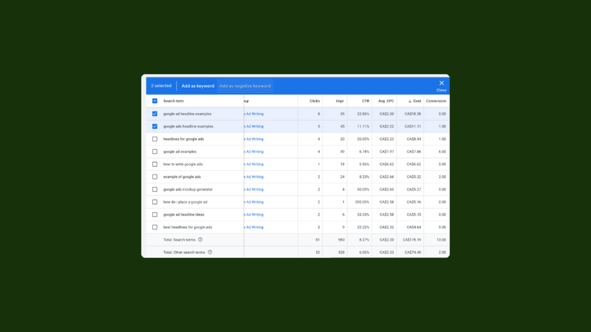Open the help icon next to Total: Other search terms
Screen dimensions: 591x332
click(x=210, y=252)
